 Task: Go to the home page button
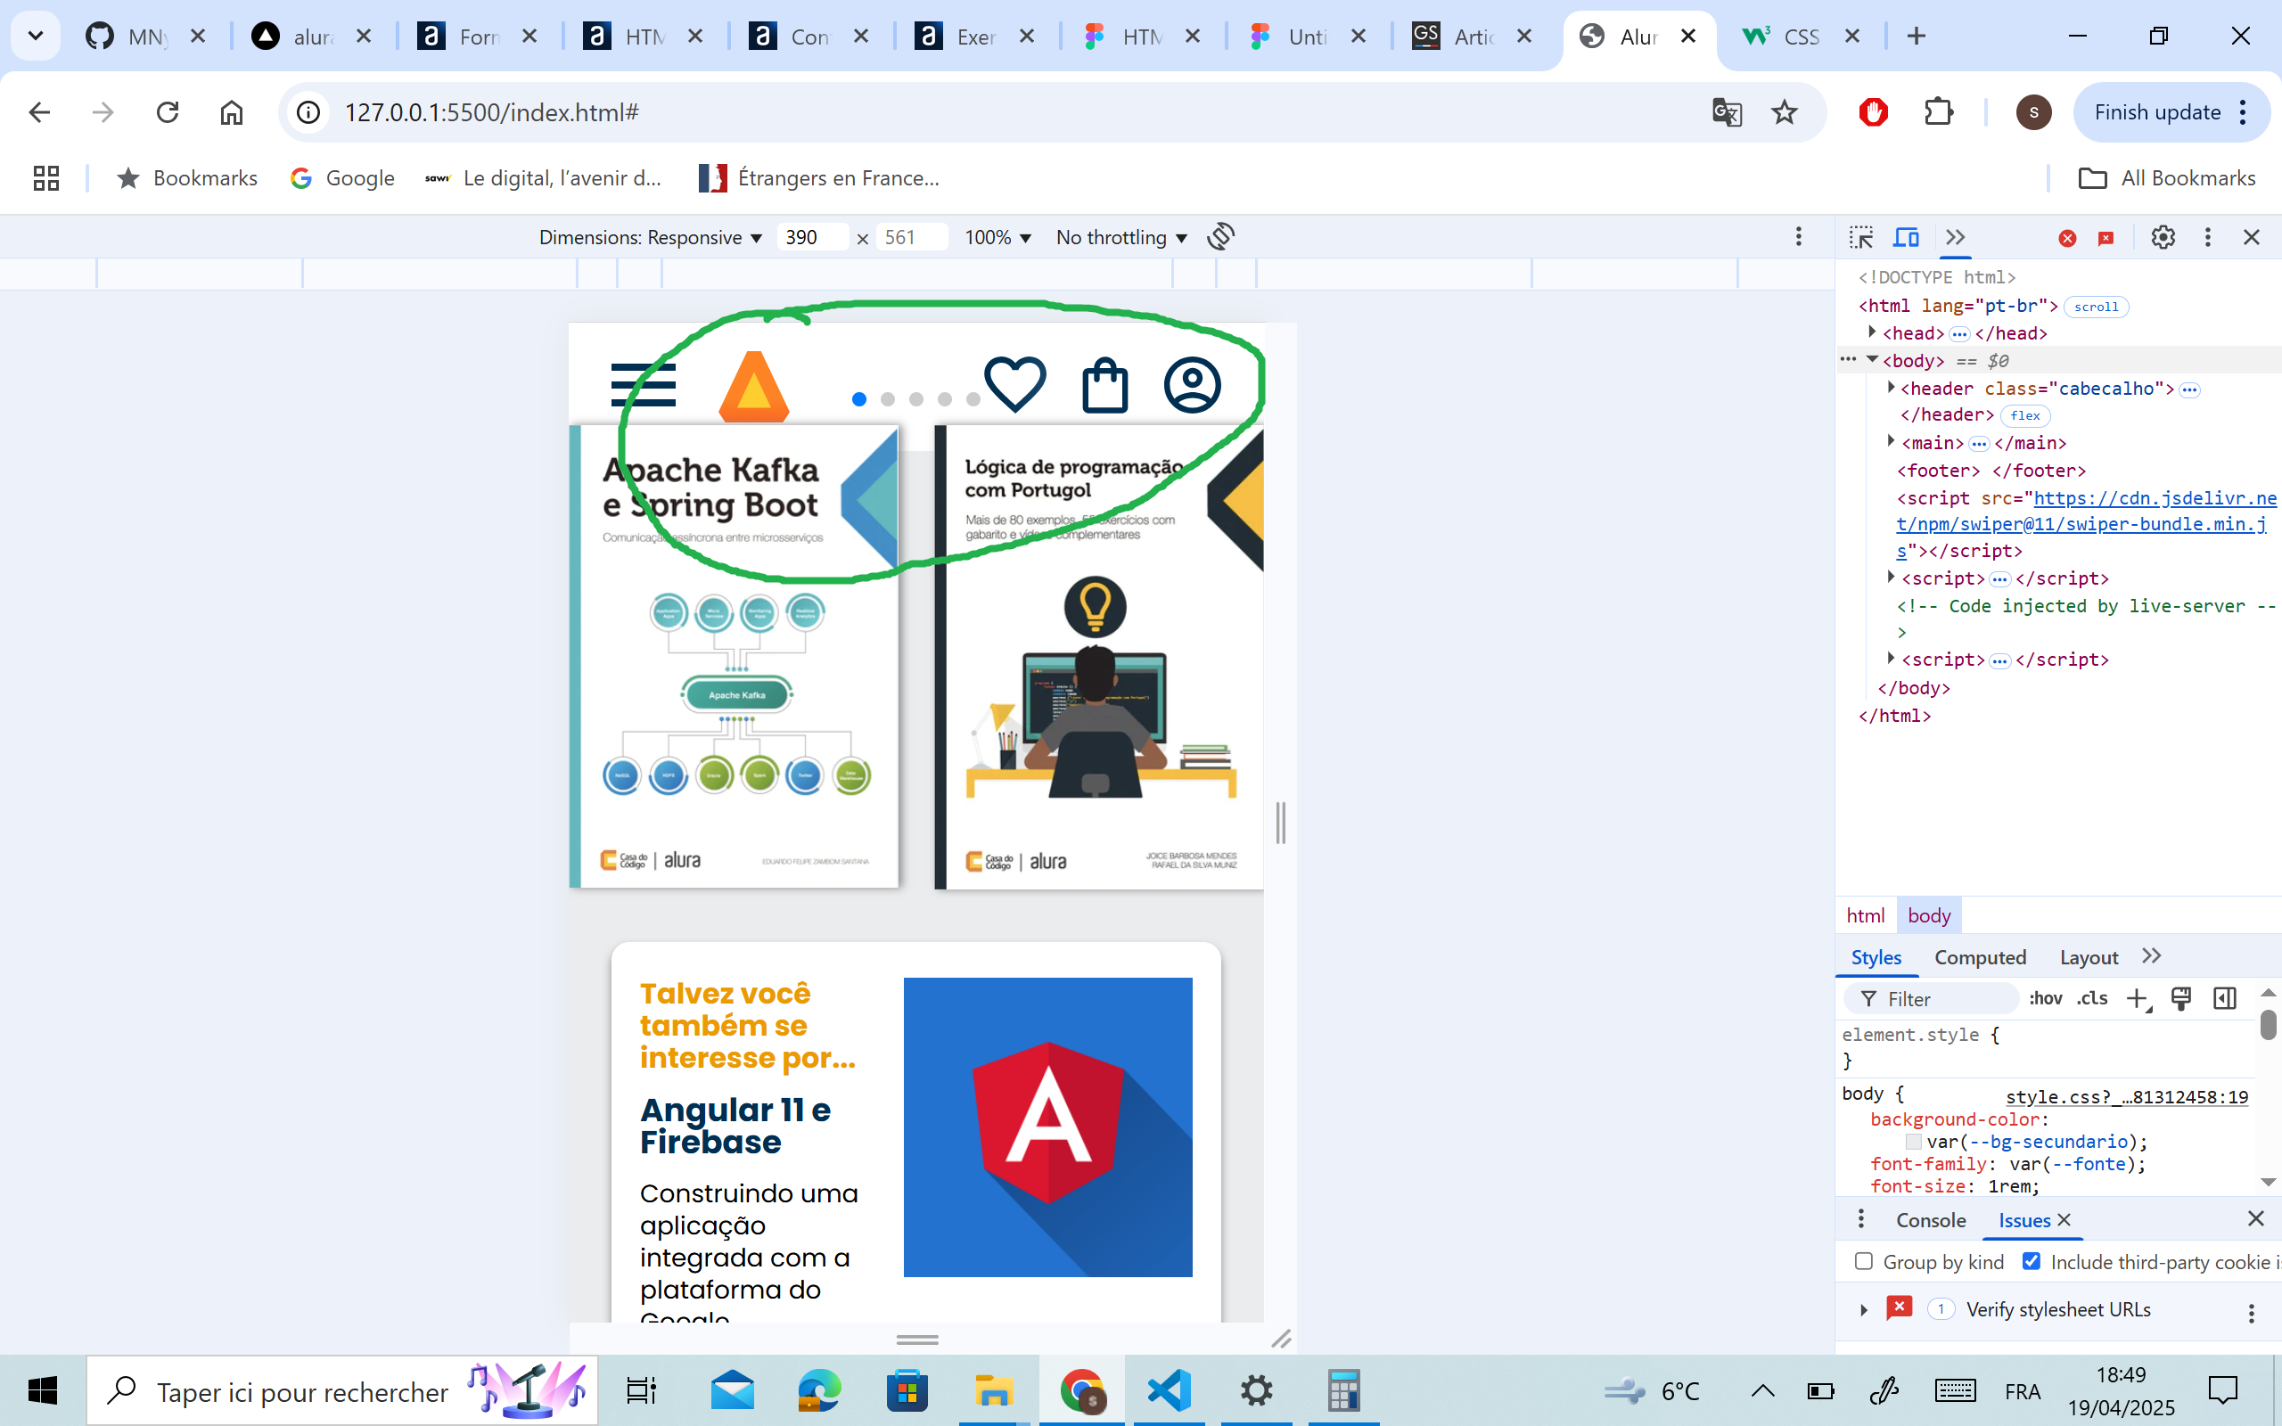231,112
